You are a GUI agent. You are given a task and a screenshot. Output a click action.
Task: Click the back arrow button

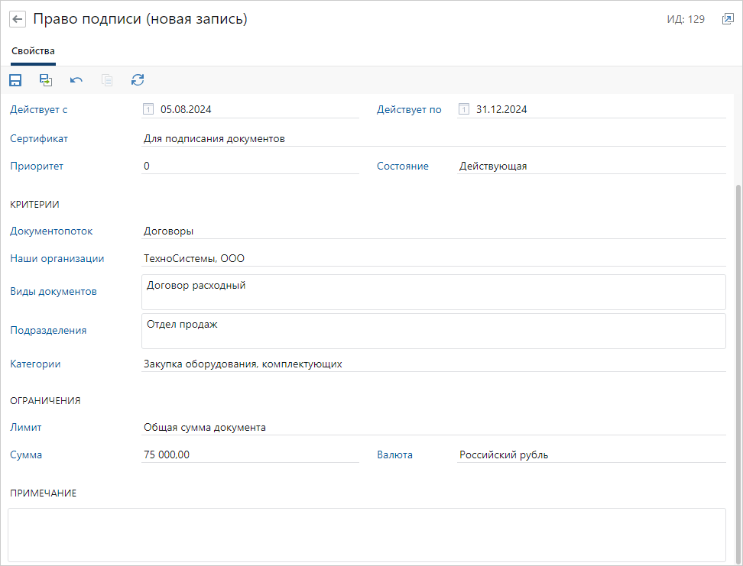tap(18, 19)
